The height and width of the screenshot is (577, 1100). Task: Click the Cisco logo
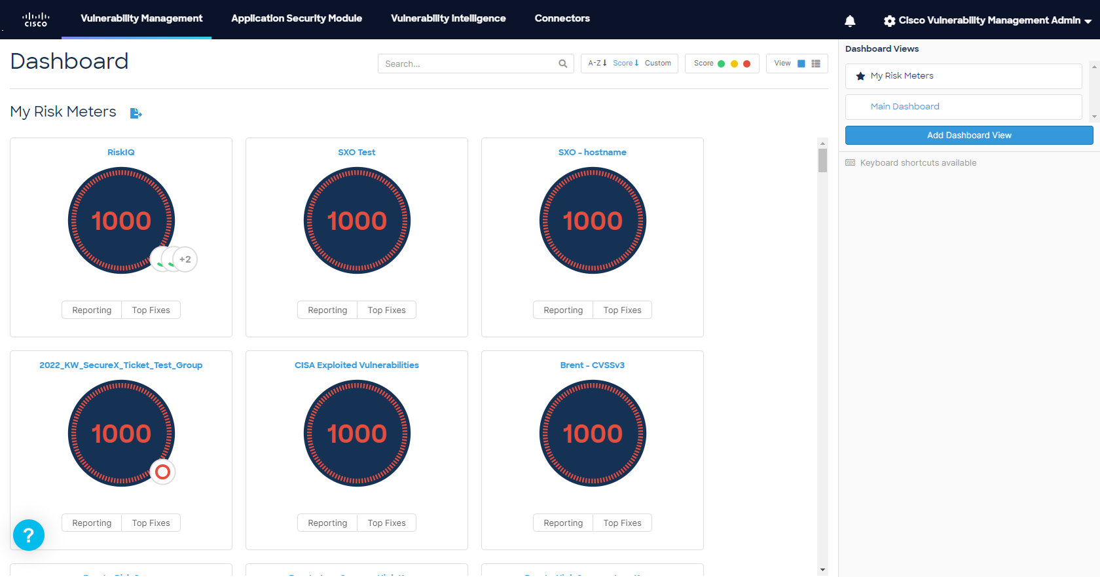pyautogui.click(x=35, y=19)
